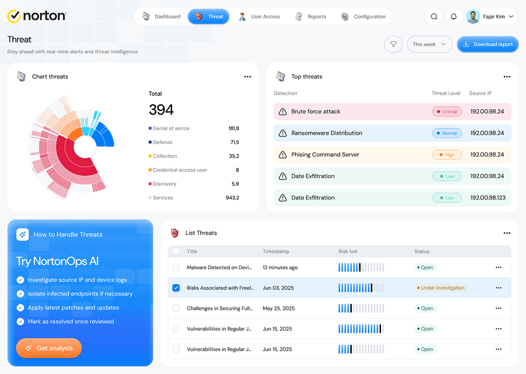
Task: Open the Fajar Kim account dropdown
Action: click(492, 17)
